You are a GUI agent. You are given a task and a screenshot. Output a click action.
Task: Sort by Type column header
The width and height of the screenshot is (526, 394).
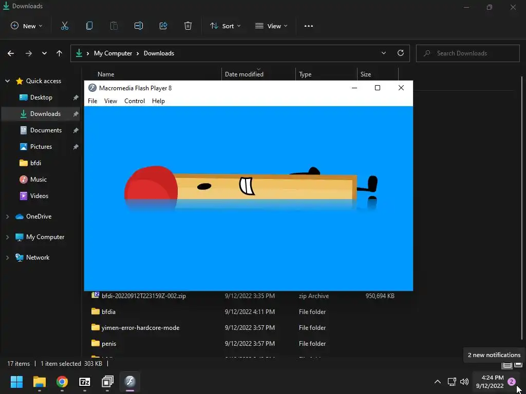point(305,74)
